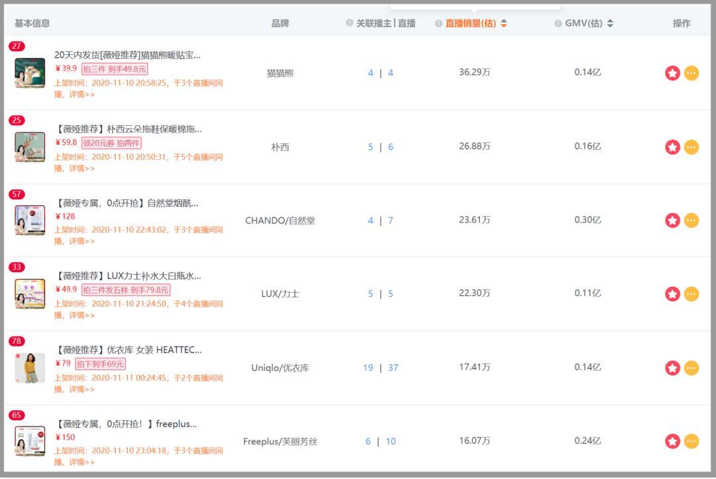Select brand cell Uniqlo/优衣库
Viewport: 716px width, 479px height.
tap(280, 368)
